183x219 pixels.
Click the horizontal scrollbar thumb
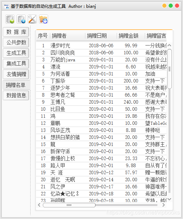tap(69, 205)
